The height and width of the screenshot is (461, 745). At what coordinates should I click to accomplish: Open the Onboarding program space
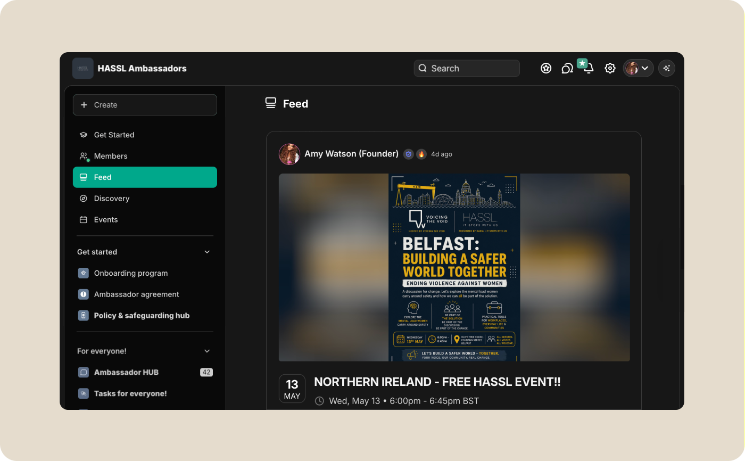[145, 273]
